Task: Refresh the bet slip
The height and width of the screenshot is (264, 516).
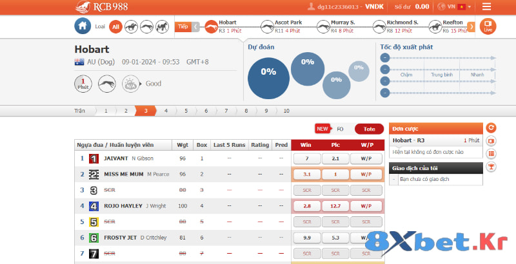Action: (x=491, y=127)
